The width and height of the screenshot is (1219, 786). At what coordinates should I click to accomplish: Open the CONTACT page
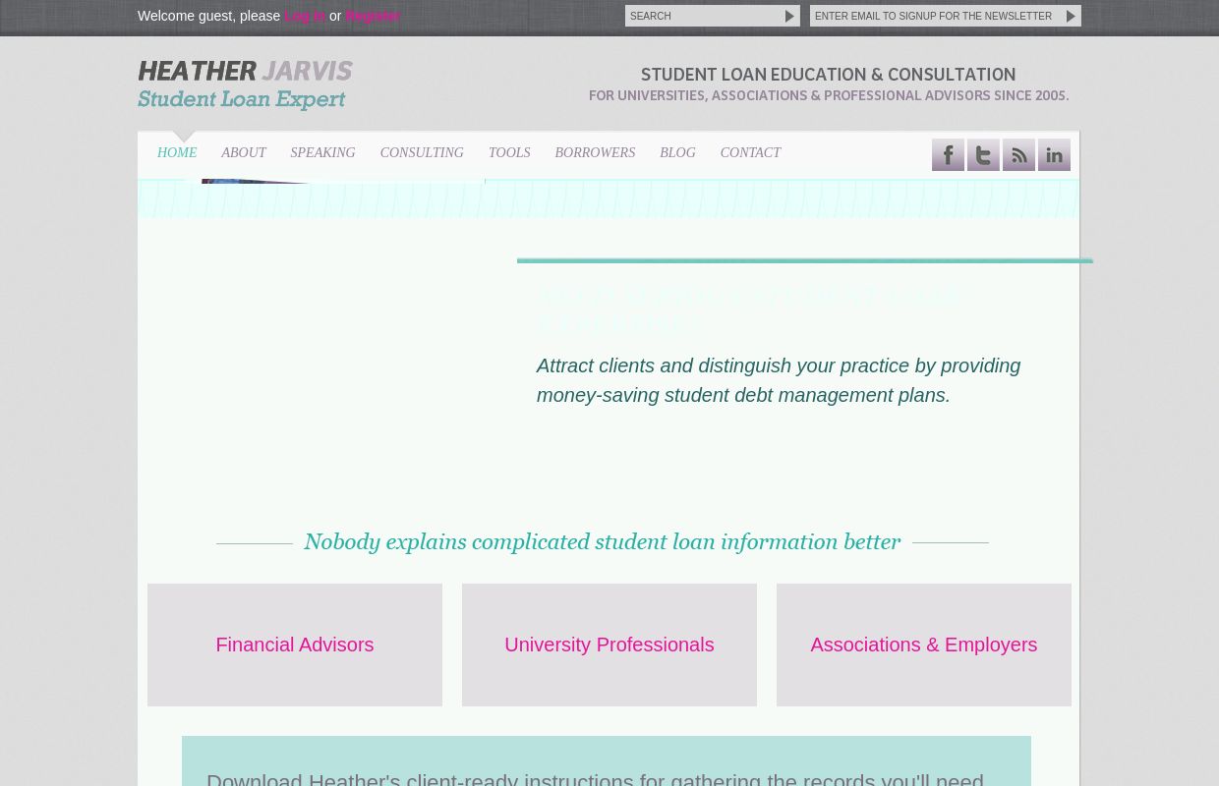click(x=750, y=152)
